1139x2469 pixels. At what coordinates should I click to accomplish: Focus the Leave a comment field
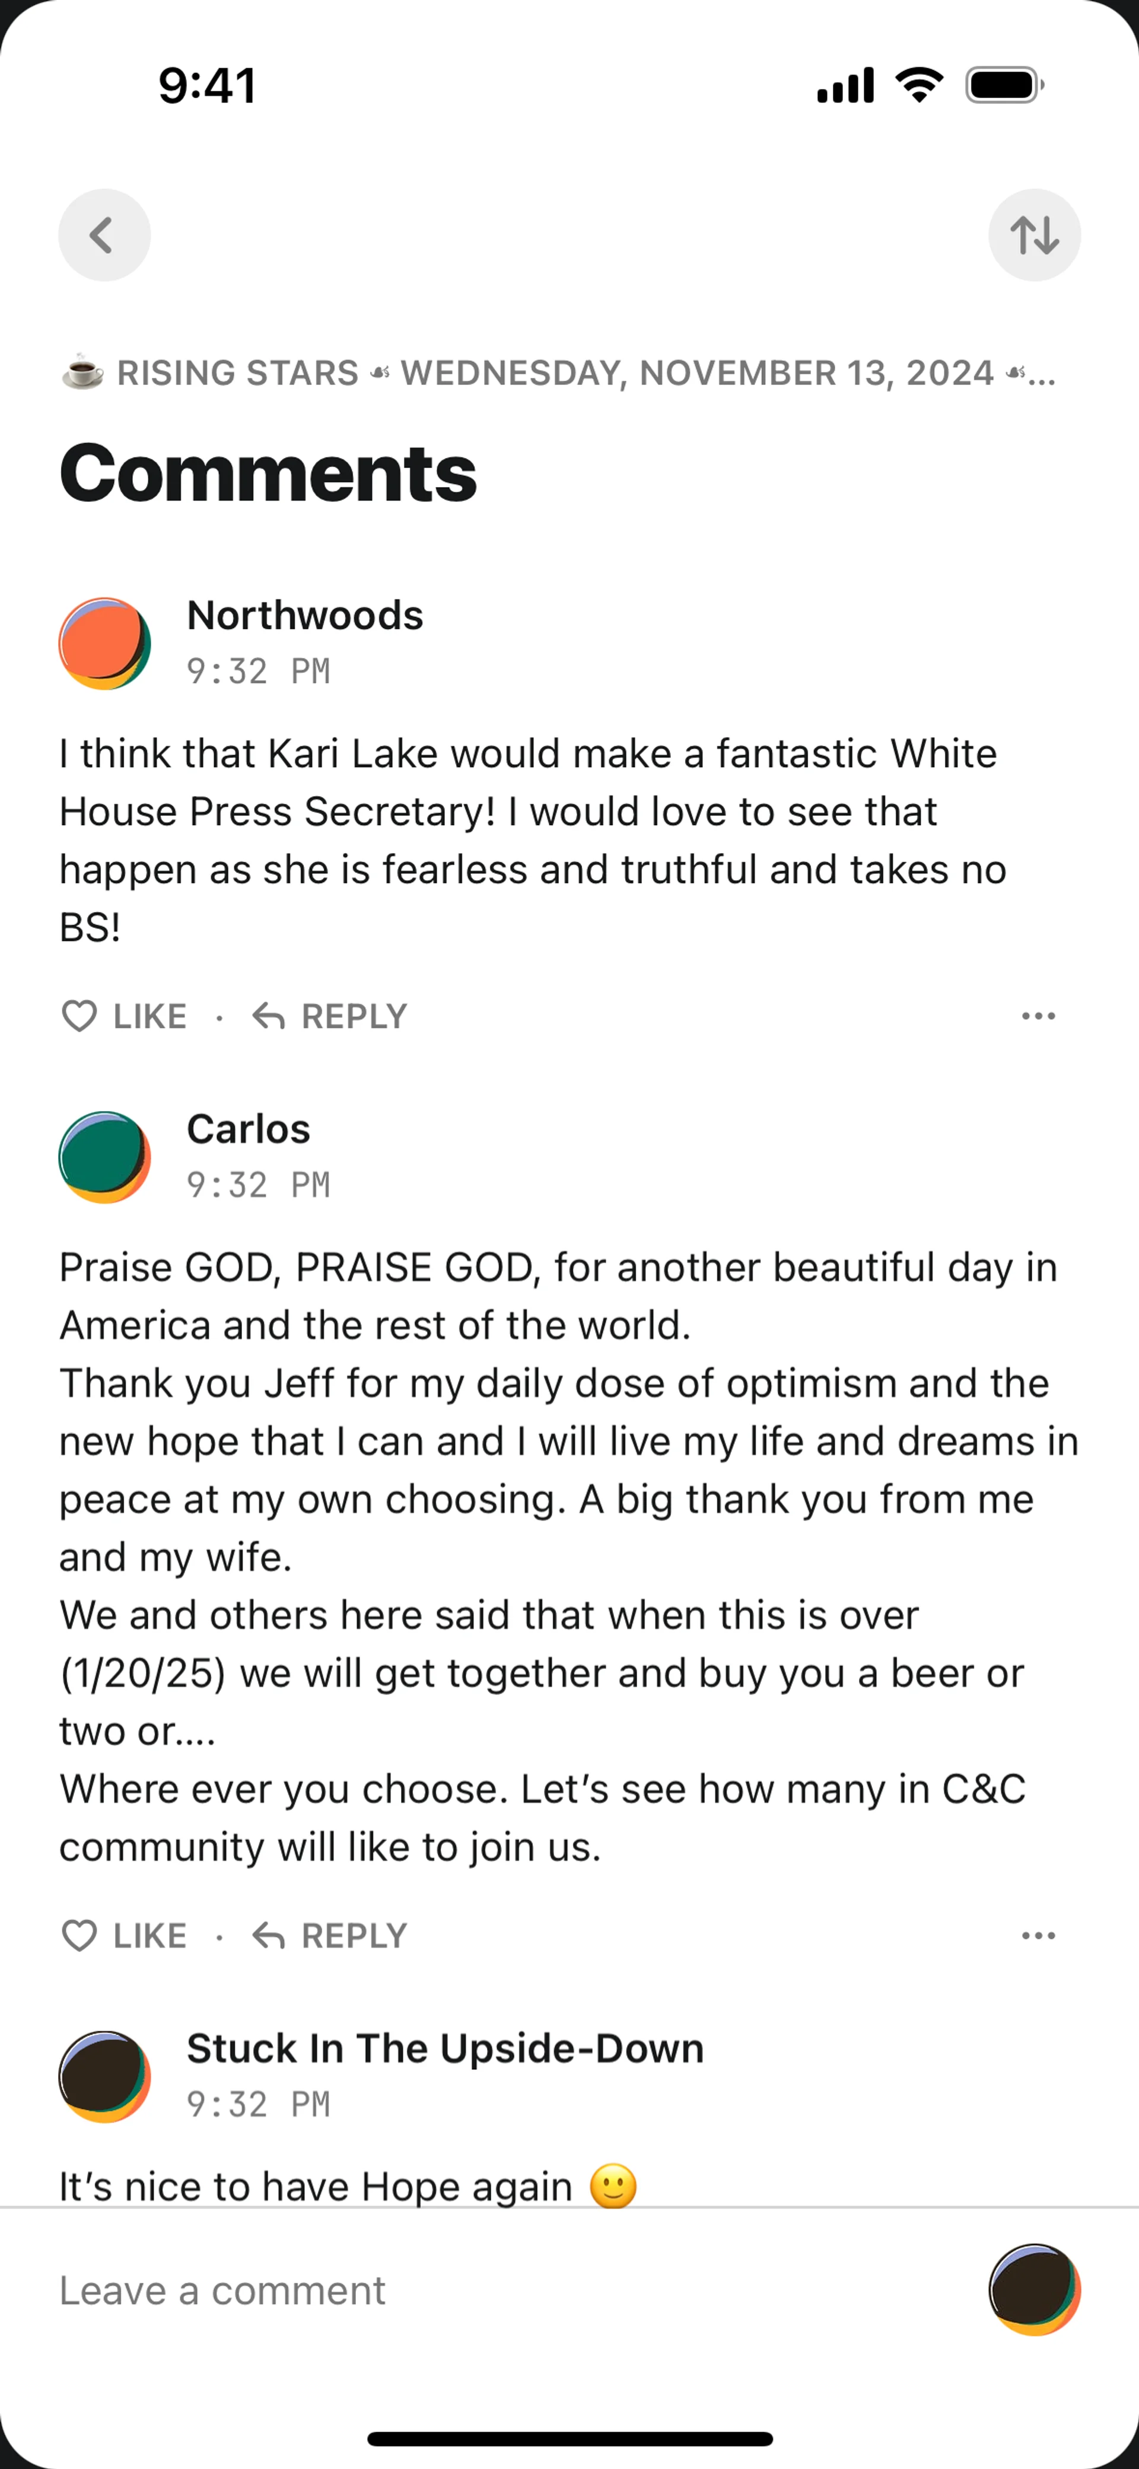coord(479,2290)
